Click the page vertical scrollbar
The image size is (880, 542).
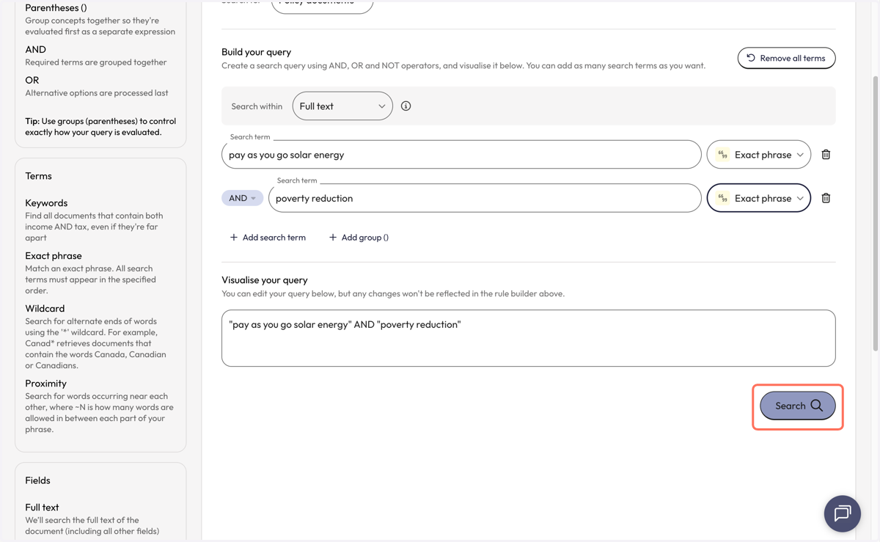point(874,213)
